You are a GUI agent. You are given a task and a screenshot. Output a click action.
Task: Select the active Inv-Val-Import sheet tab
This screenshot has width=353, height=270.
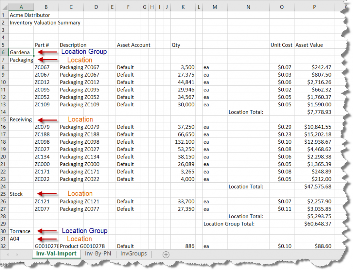[56, 253]
